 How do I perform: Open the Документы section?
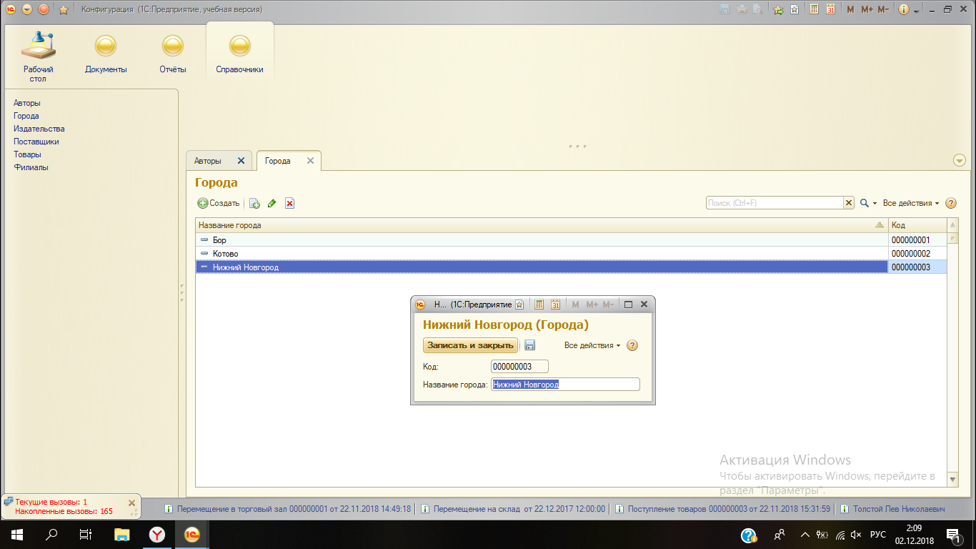(x=106, y=55)
